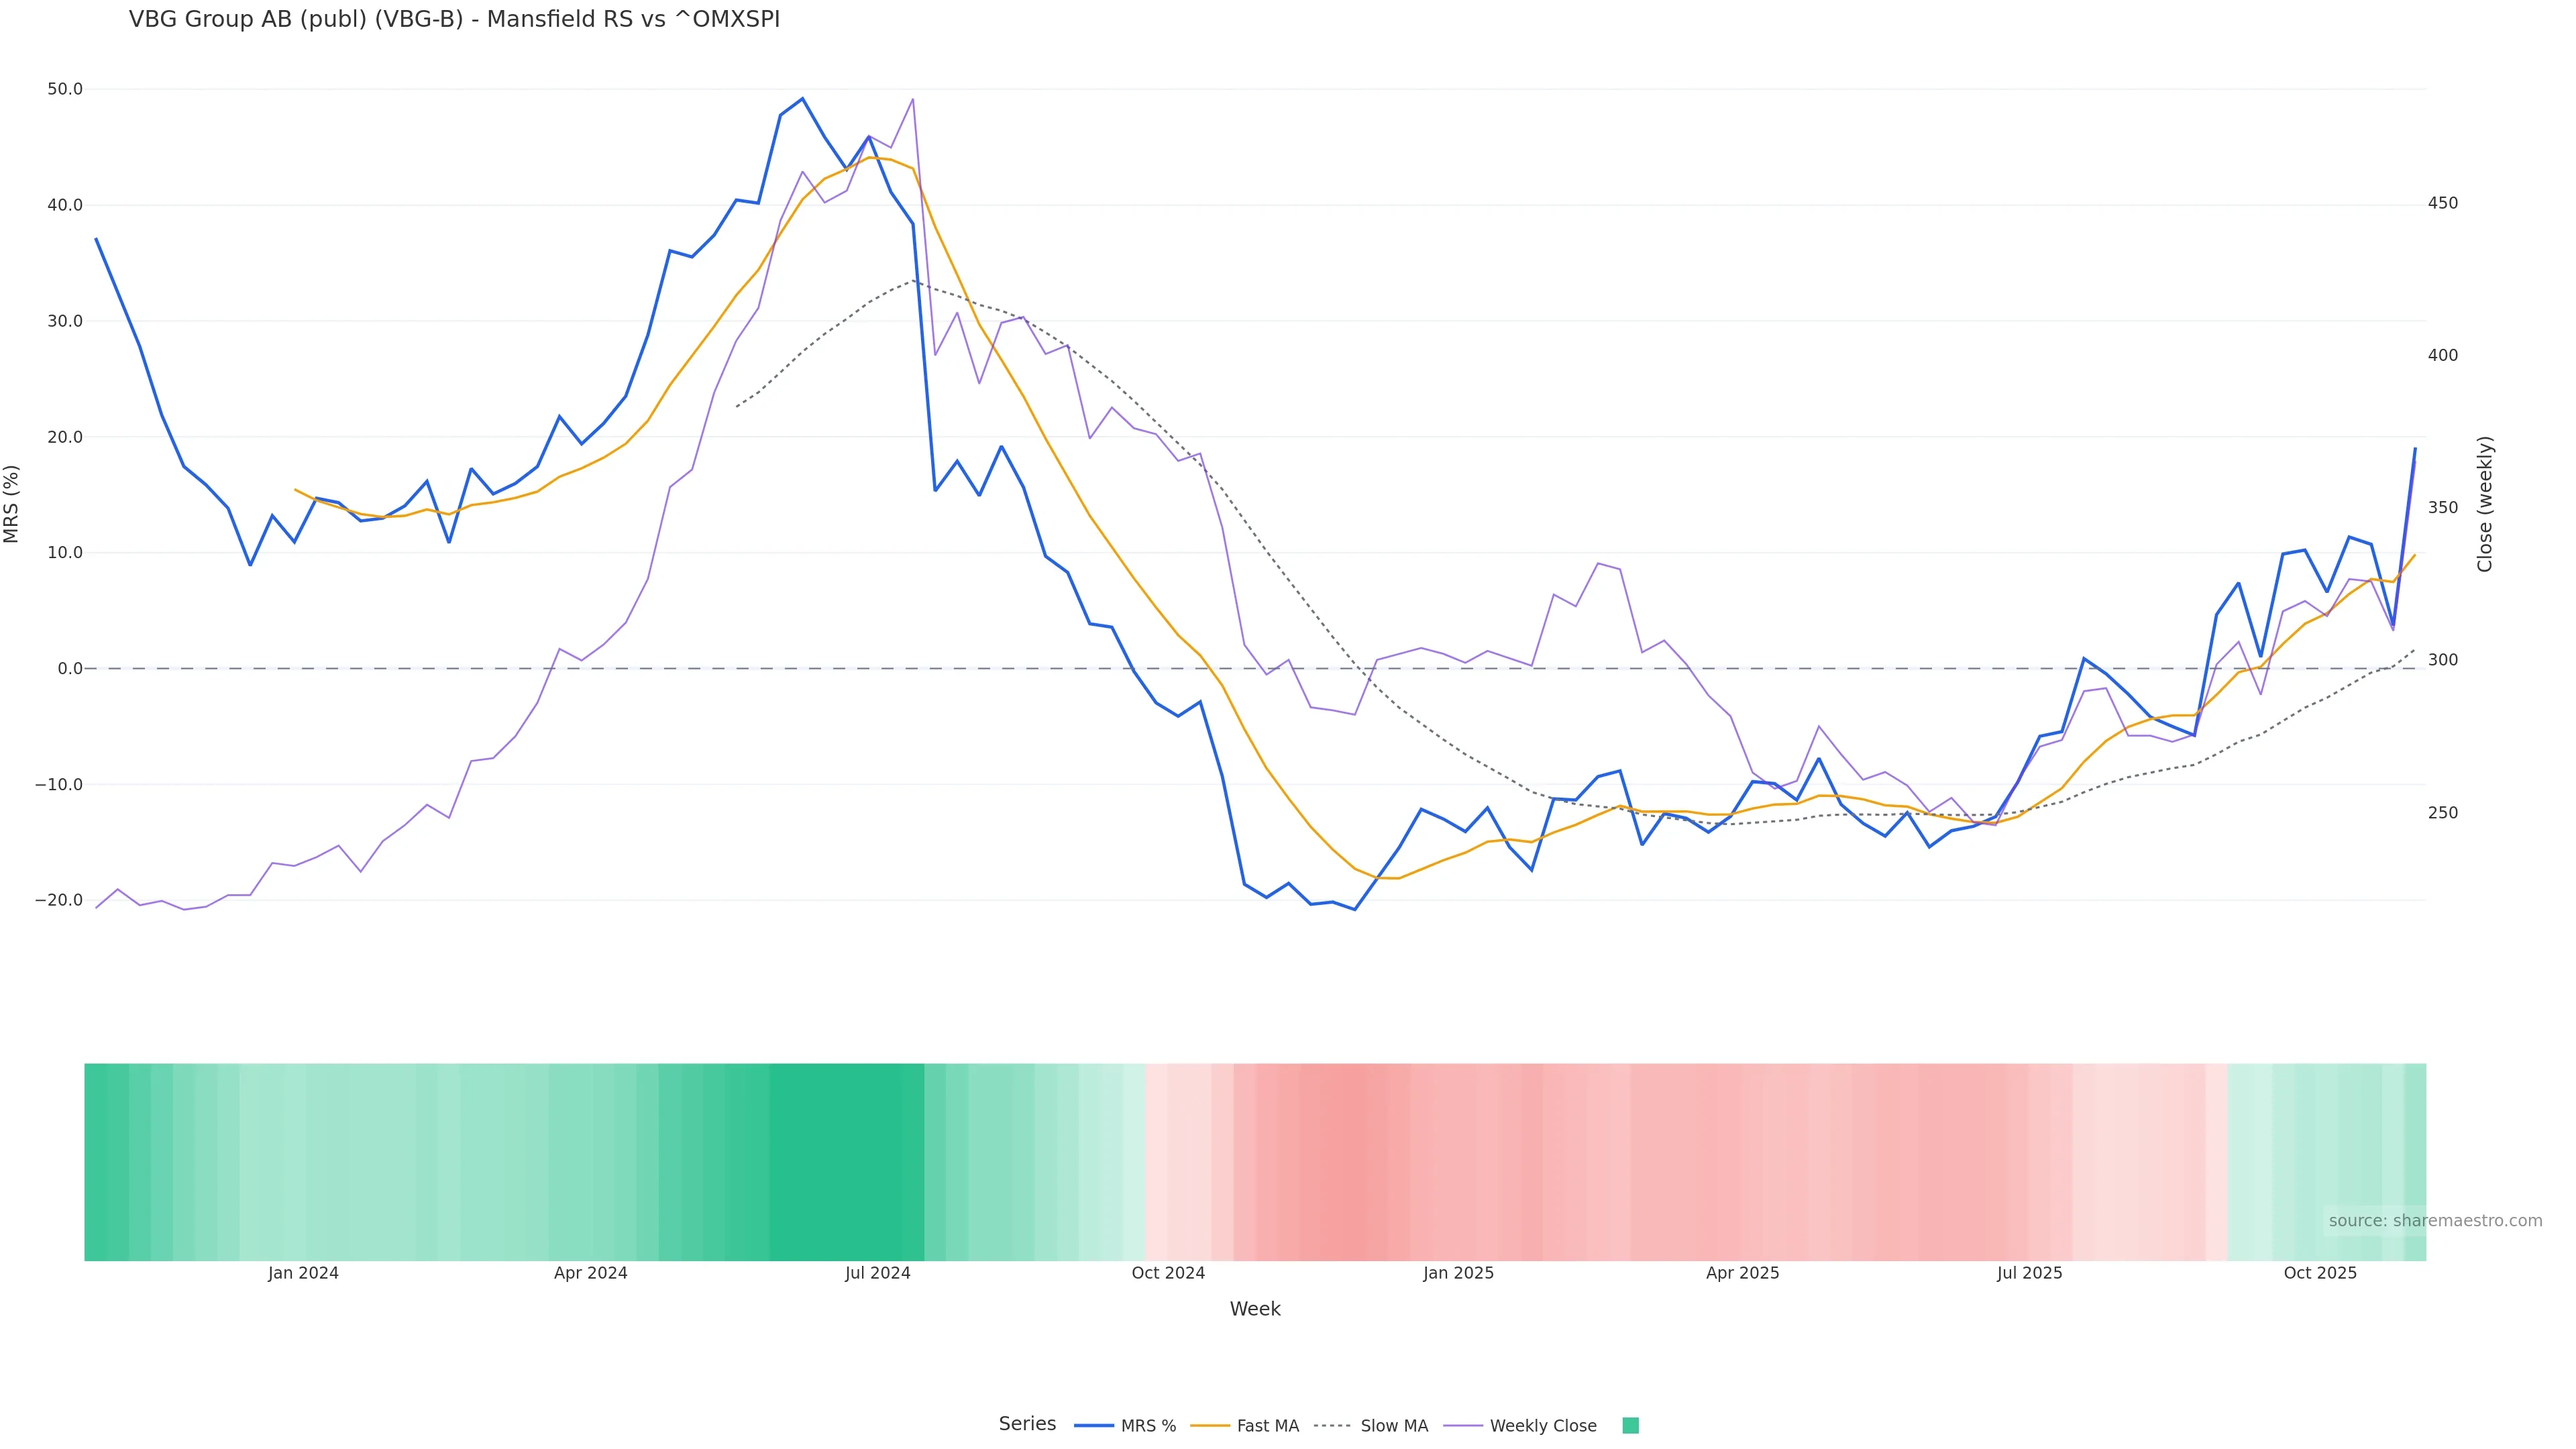Viewport: 2576px width, 1449px height.
Task: Click the 450 tick on the right axis
Action: 2442,203
